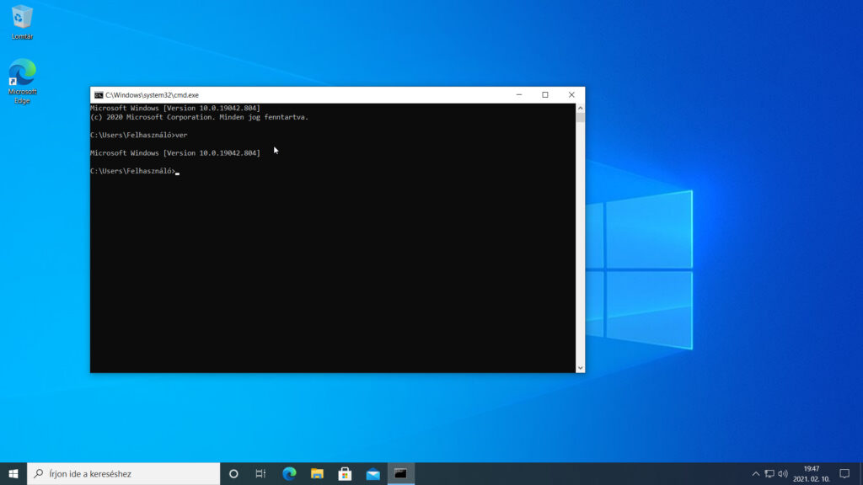Image resolution: width=863 pixels, height=485 pixels.
Task: Click the cmd.exe title bar icon
Action: [99, 95]
